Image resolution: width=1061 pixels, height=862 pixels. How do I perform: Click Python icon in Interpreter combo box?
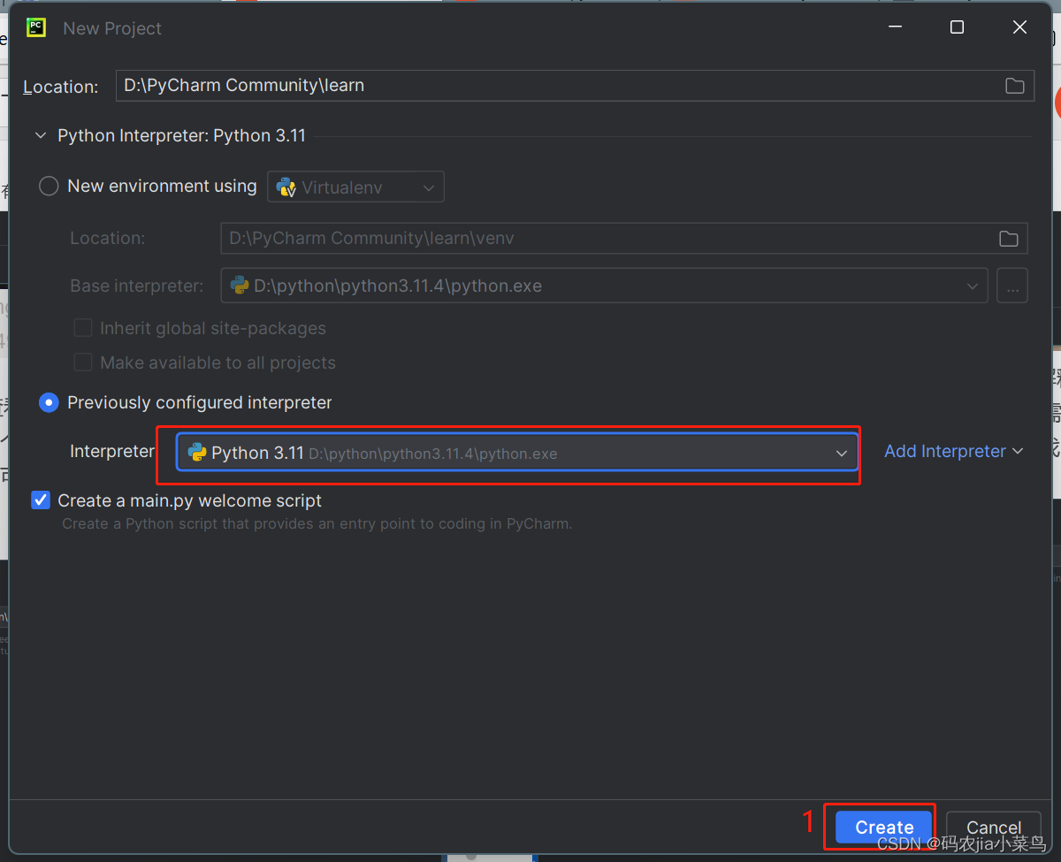point(197,453)
